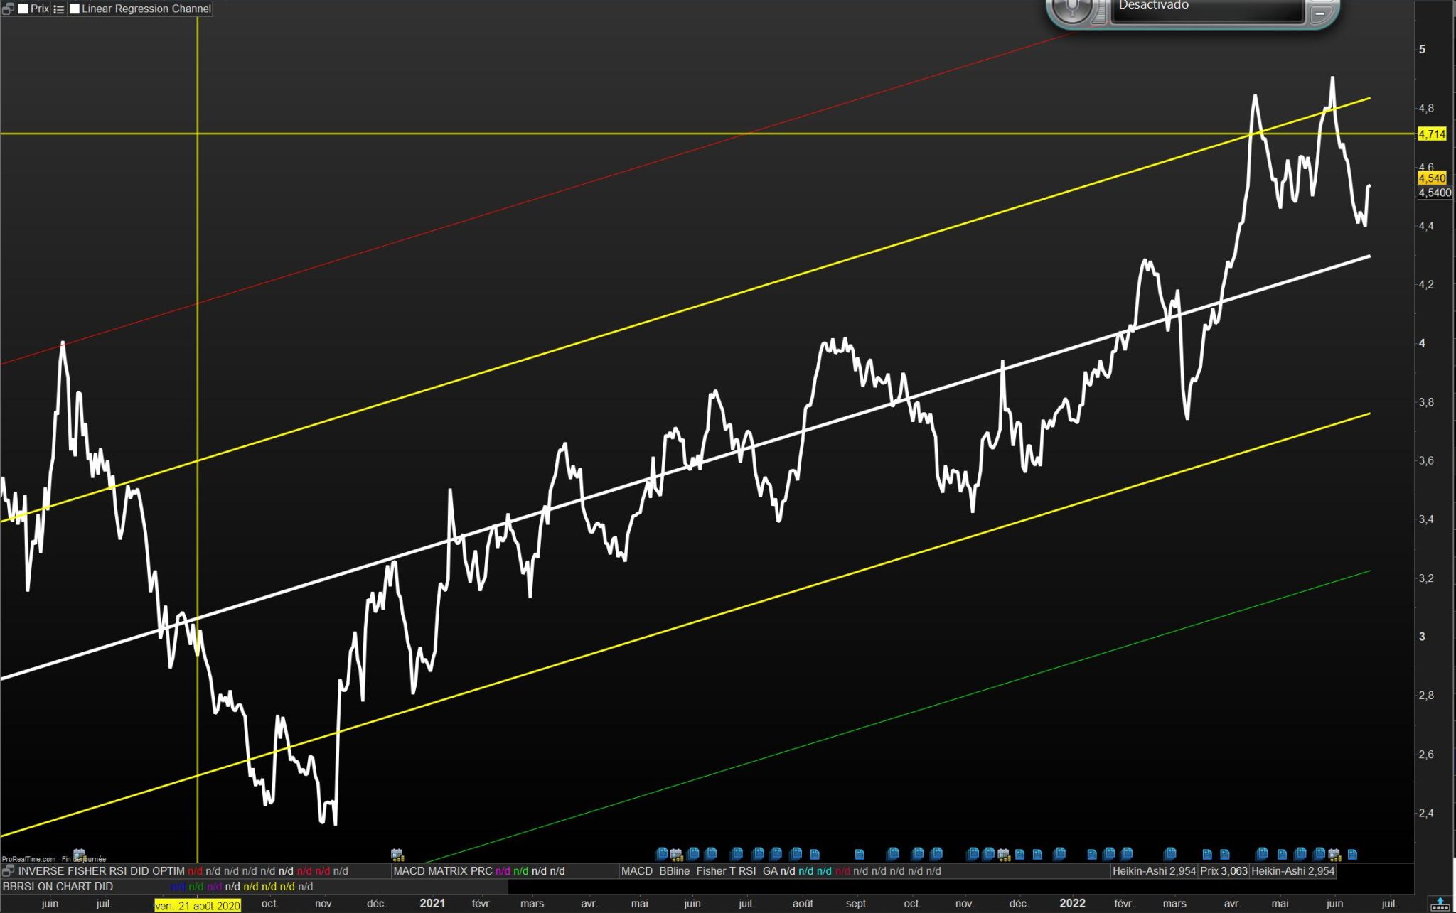Toggle the Prix checkbox
1456x913 pixels.
pos(23,9)
